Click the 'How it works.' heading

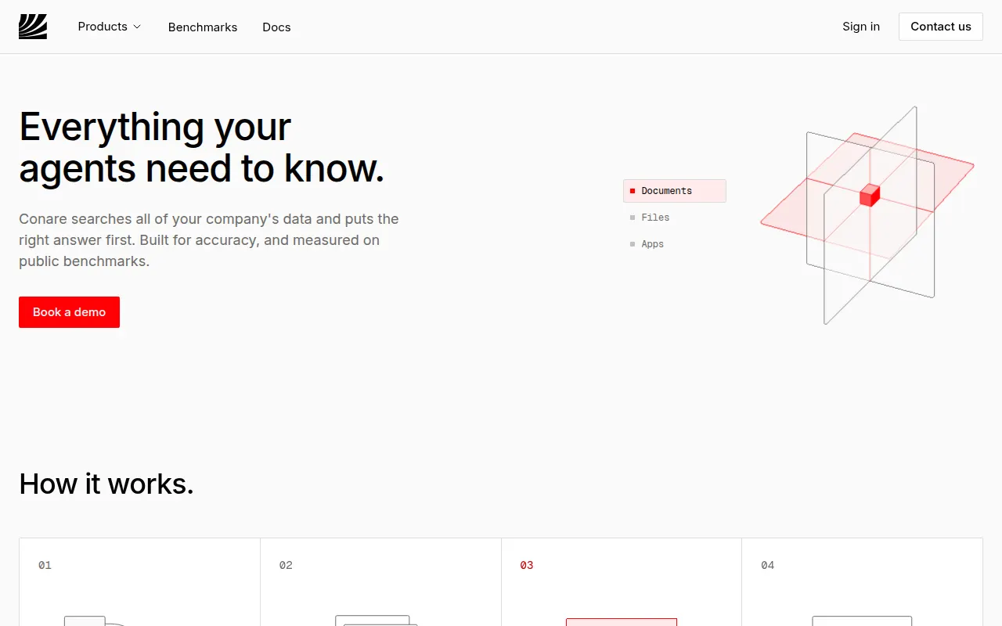click(106, 484)
